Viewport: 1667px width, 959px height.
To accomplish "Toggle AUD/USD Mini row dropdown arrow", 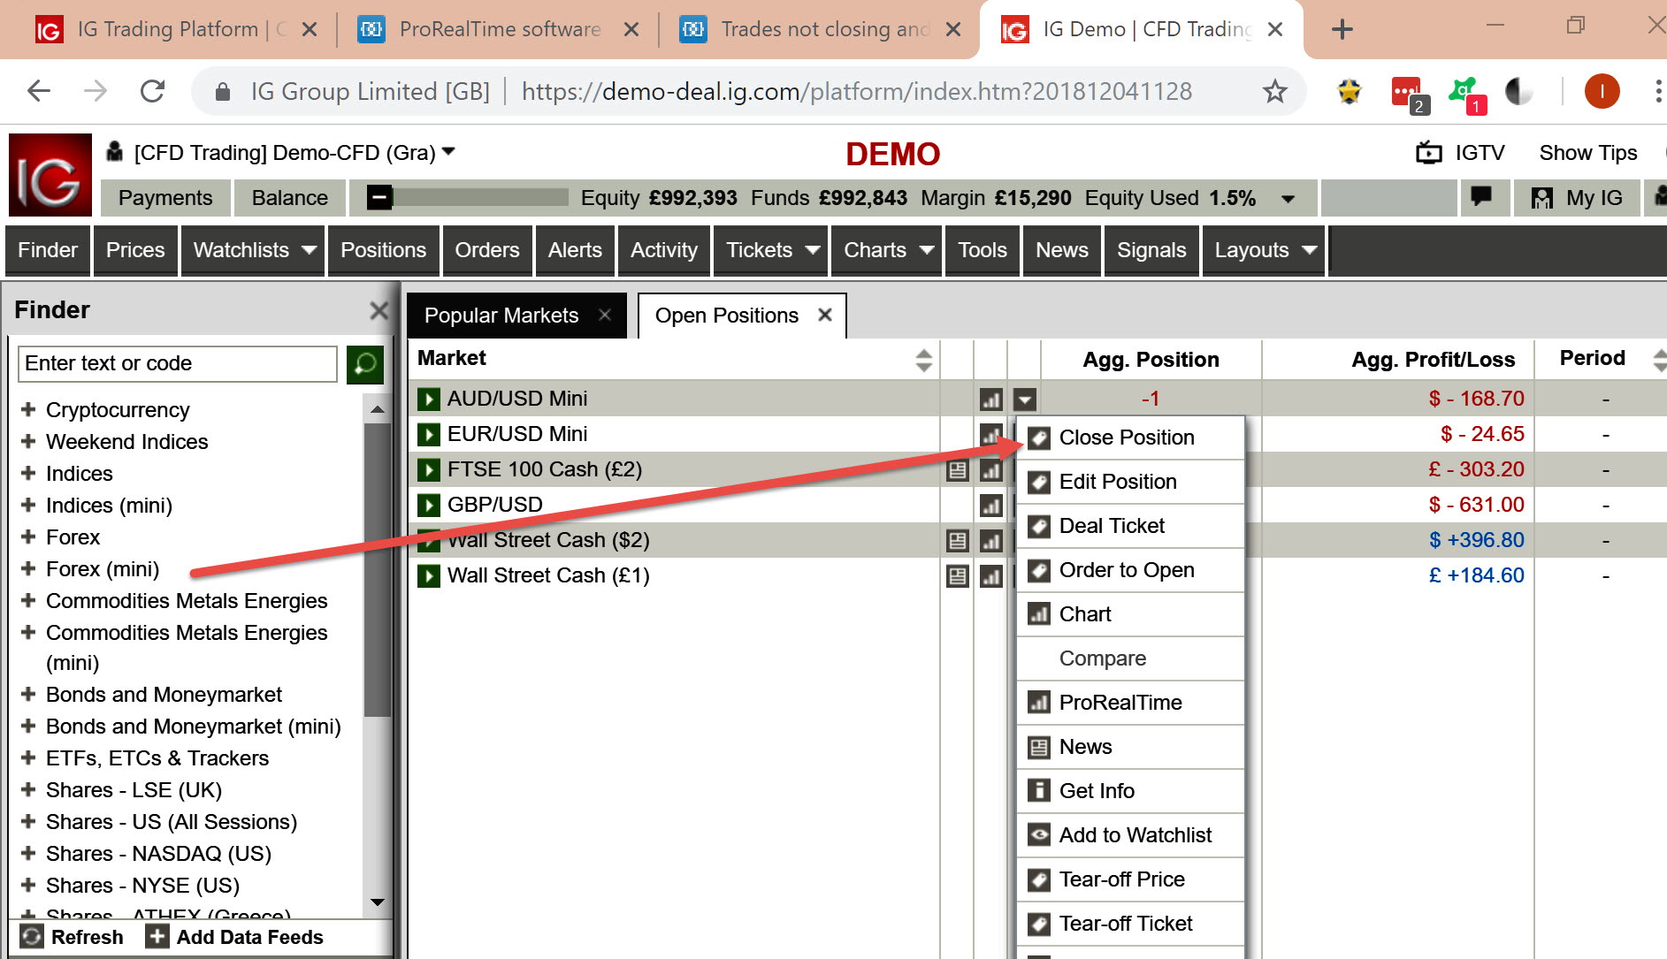I will 1024,400.
